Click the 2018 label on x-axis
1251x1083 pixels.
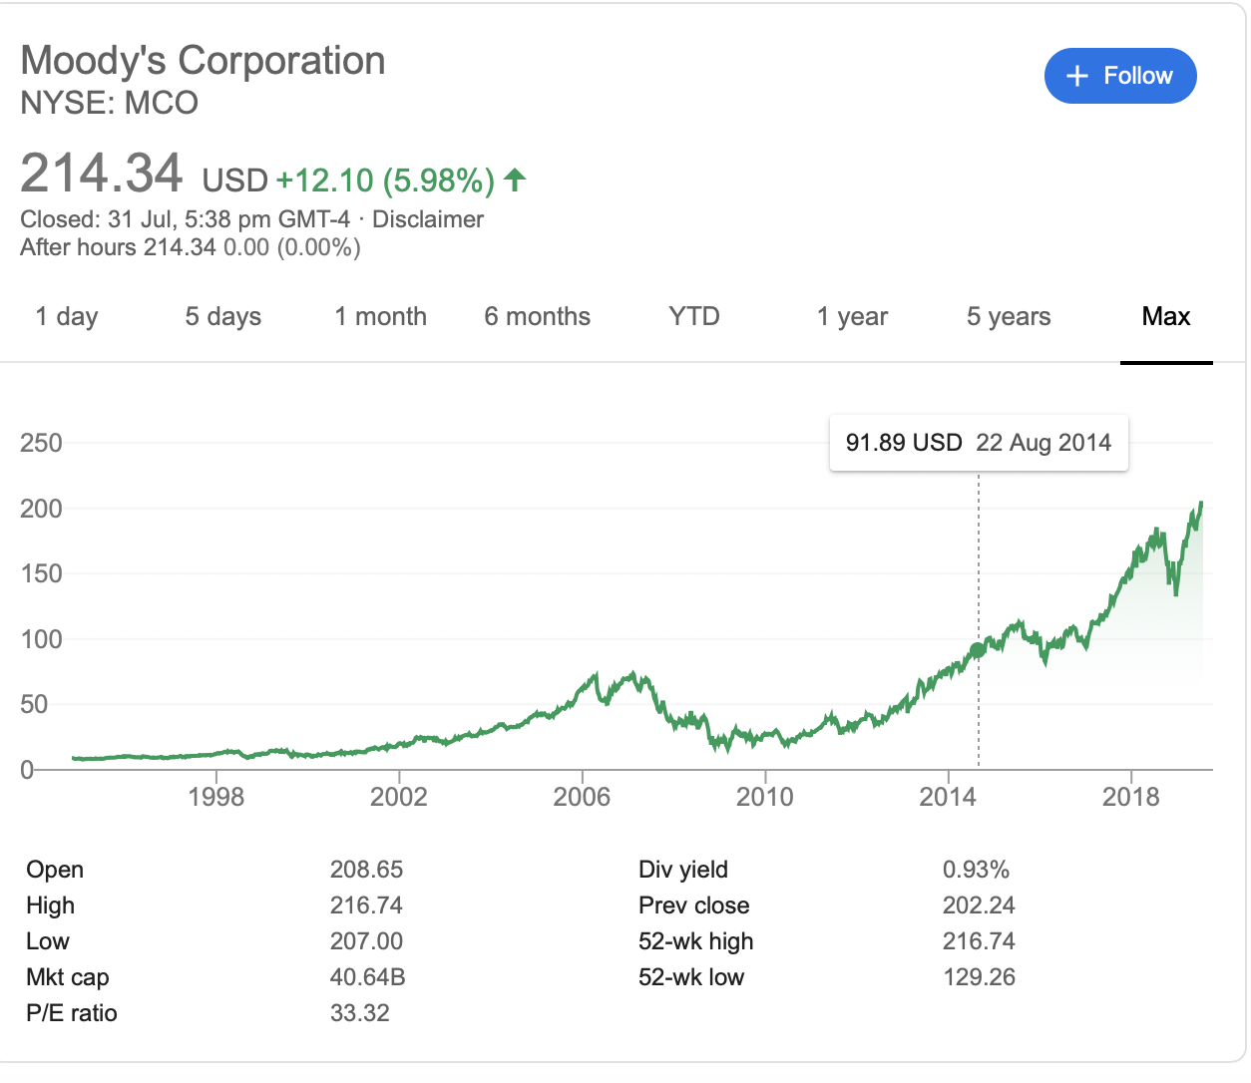click(1130, 797)
